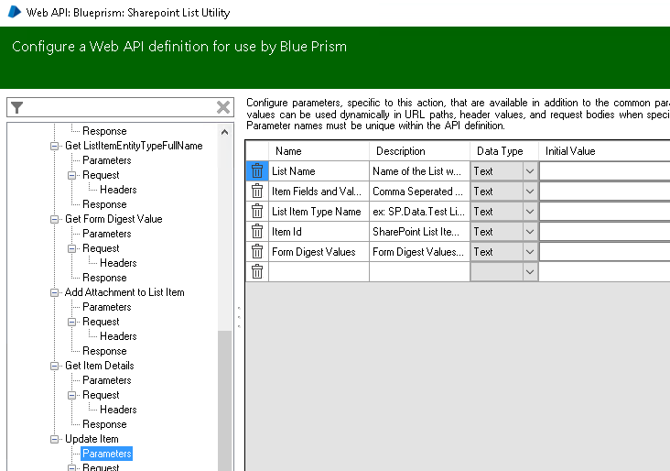The width and height of the screenshot is (670, 471).
Task: Open Data Type dropdown for Item Id
Action: coord(529,231)
